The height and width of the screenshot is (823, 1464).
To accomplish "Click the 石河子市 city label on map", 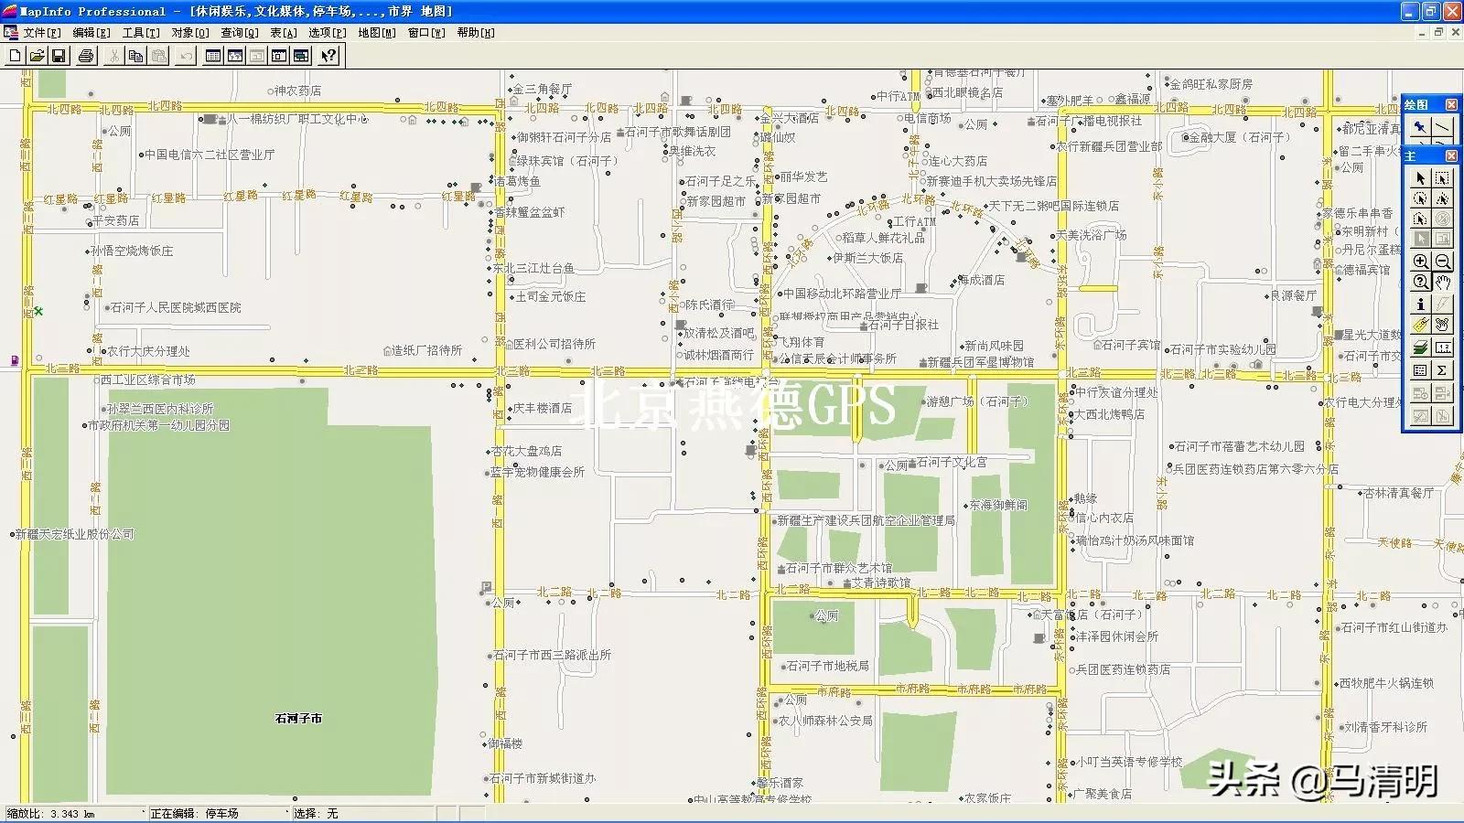I will [298, 719].
